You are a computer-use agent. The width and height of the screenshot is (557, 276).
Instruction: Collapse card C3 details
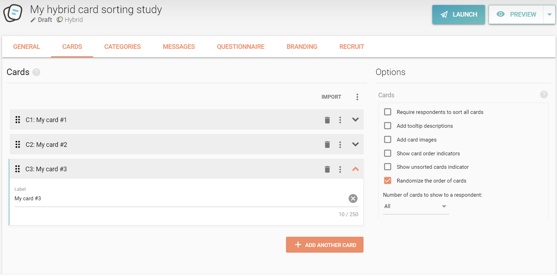point(355,169)
